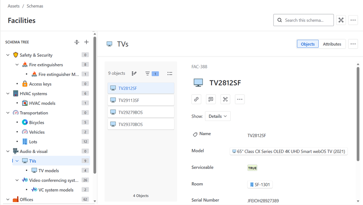Select the Bicycles icon

pyautogui.click(x=25, y=122)
